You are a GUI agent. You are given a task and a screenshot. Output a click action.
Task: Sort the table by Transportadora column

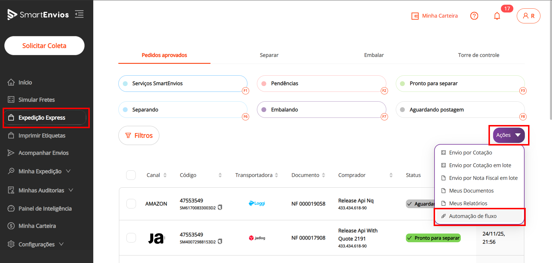click(276, 175)
